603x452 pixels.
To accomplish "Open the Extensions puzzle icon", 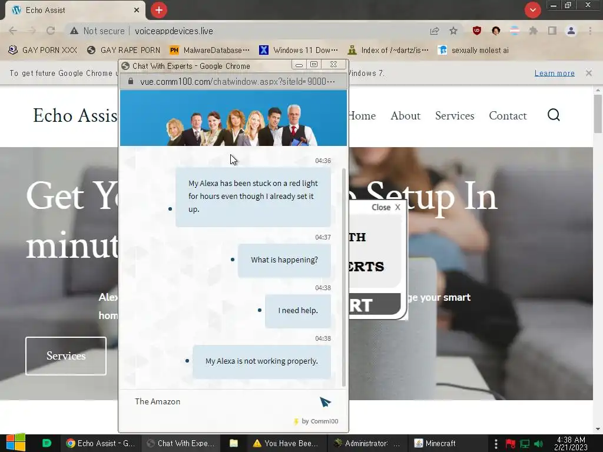I will click(533, 31).
